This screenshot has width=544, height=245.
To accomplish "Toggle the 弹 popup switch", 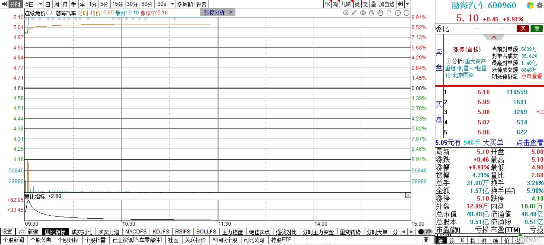I will pos(425,232).
